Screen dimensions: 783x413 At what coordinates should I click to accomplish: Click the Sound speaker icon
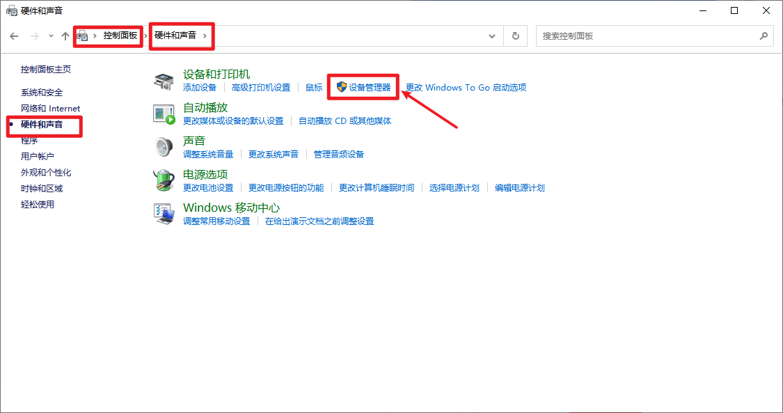pyautogui.click(x=164, y=146)
